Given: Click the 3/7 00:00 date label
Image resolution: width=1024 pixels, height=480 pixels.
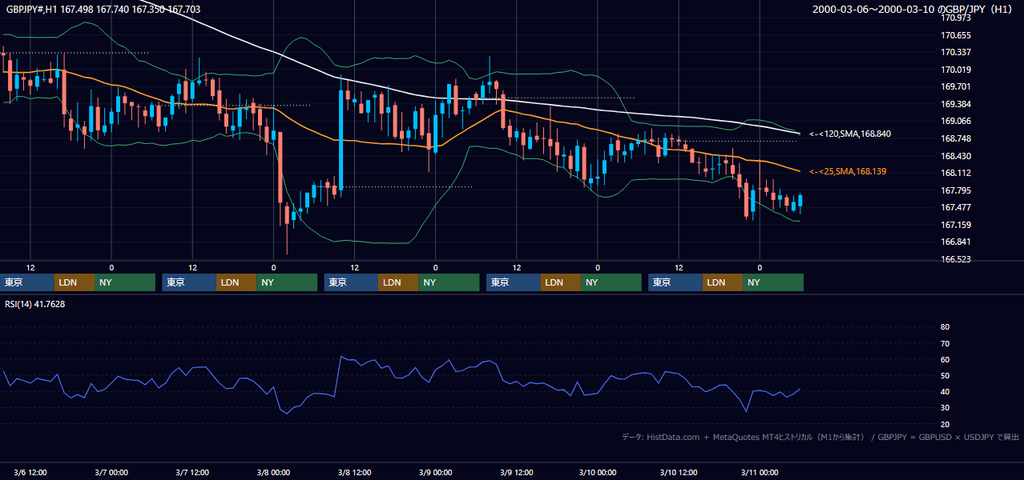Looking at the screenshot, I should tap(111, 473).
